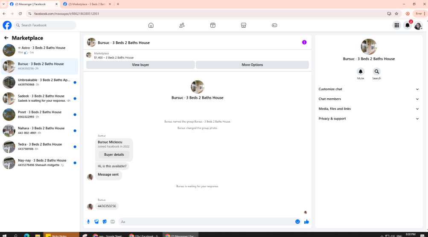Viewport: 428px width, 237px height.
Task: Expand Customize chat section
Action: click(369, 89)
